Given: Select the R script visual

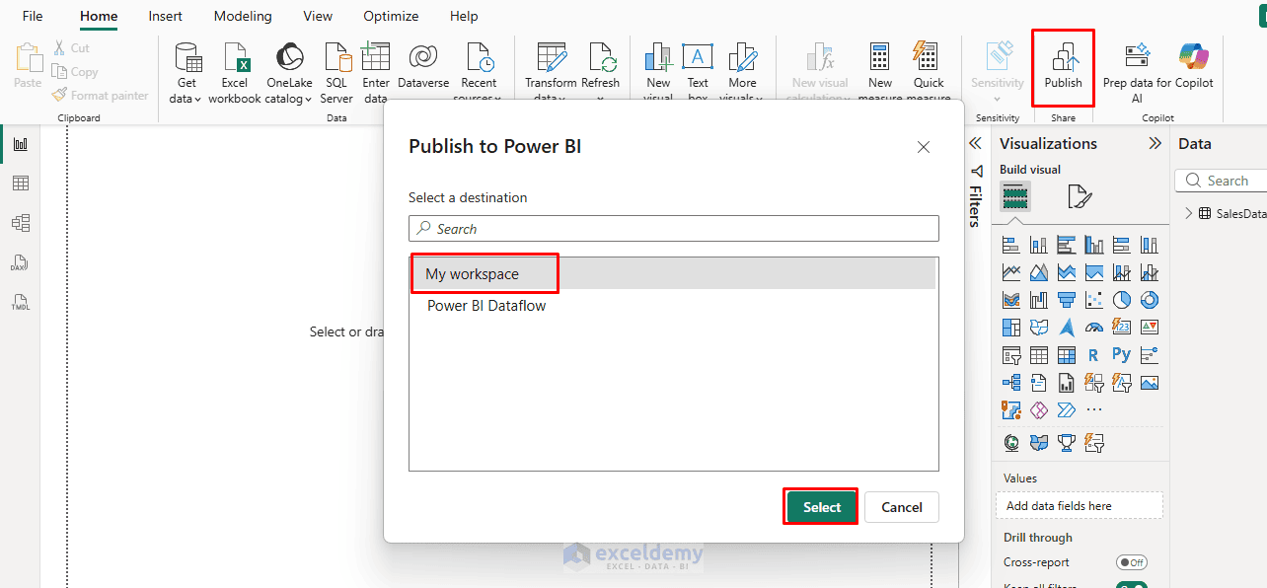Looking at the screenshot, I should pyautogui.click(x=1093, y=355).
